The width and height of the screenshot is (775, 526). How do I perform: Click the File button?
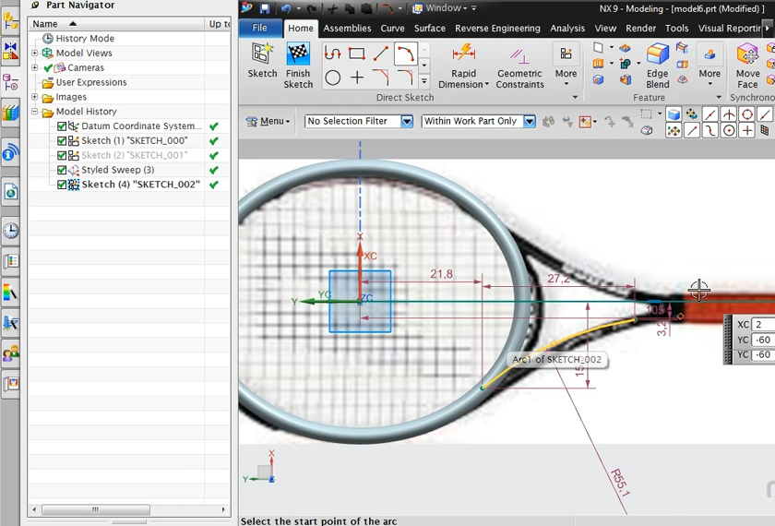tap(259, 29)
